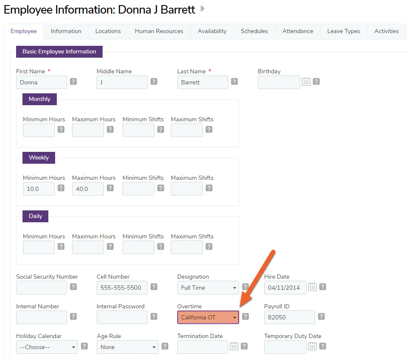Click help icon beside Payroll ID field

pos(321,317)
